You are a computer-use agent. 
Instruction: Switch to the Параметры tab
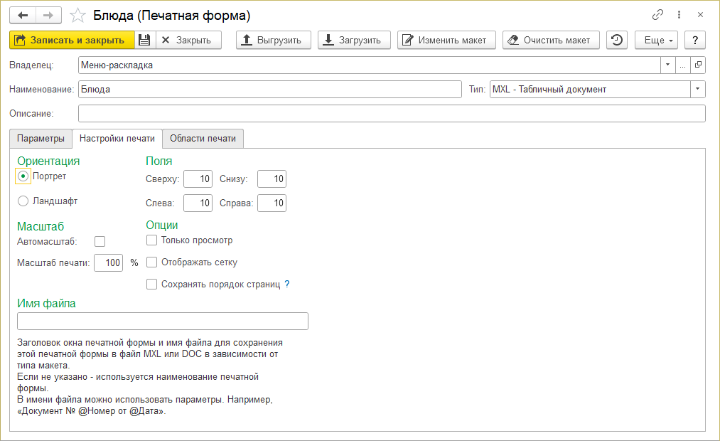[x=41, y=139]
